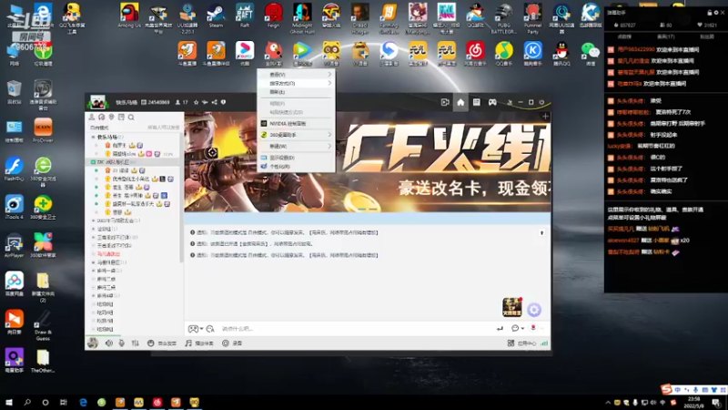Click the user avatar in YY bottom bar
Screen dimensions: 728x410
(x=93, y=343)
